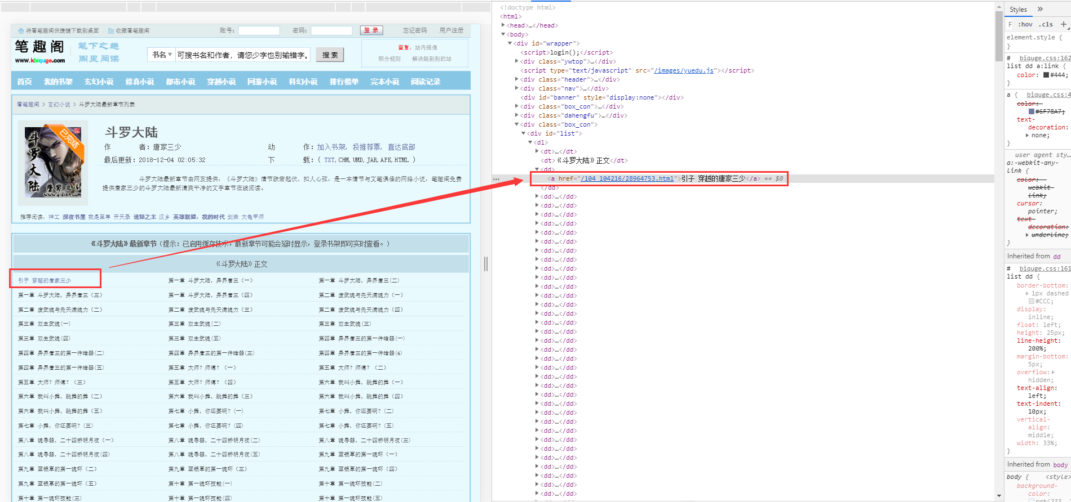Show more DevTools sidebar tabs via the chevron
The image size is (1071, 502).
(x=1040, y=9)
